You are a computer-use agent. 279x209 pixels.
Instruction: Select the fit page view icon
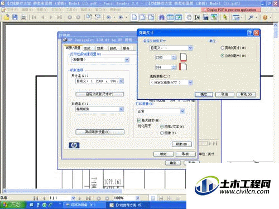143,17
